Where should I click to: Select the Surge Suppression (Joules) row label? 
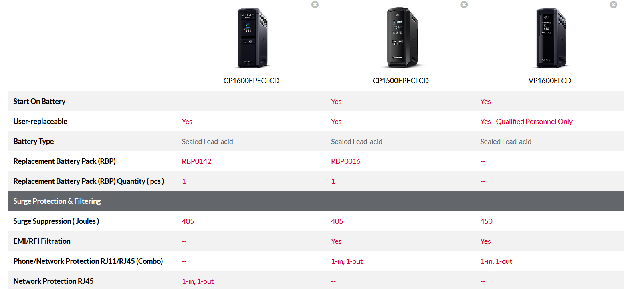(x=56, y=221)
